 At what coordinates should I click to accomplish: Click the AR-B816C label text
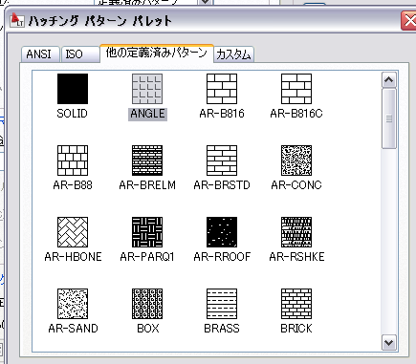pos(296,114)
